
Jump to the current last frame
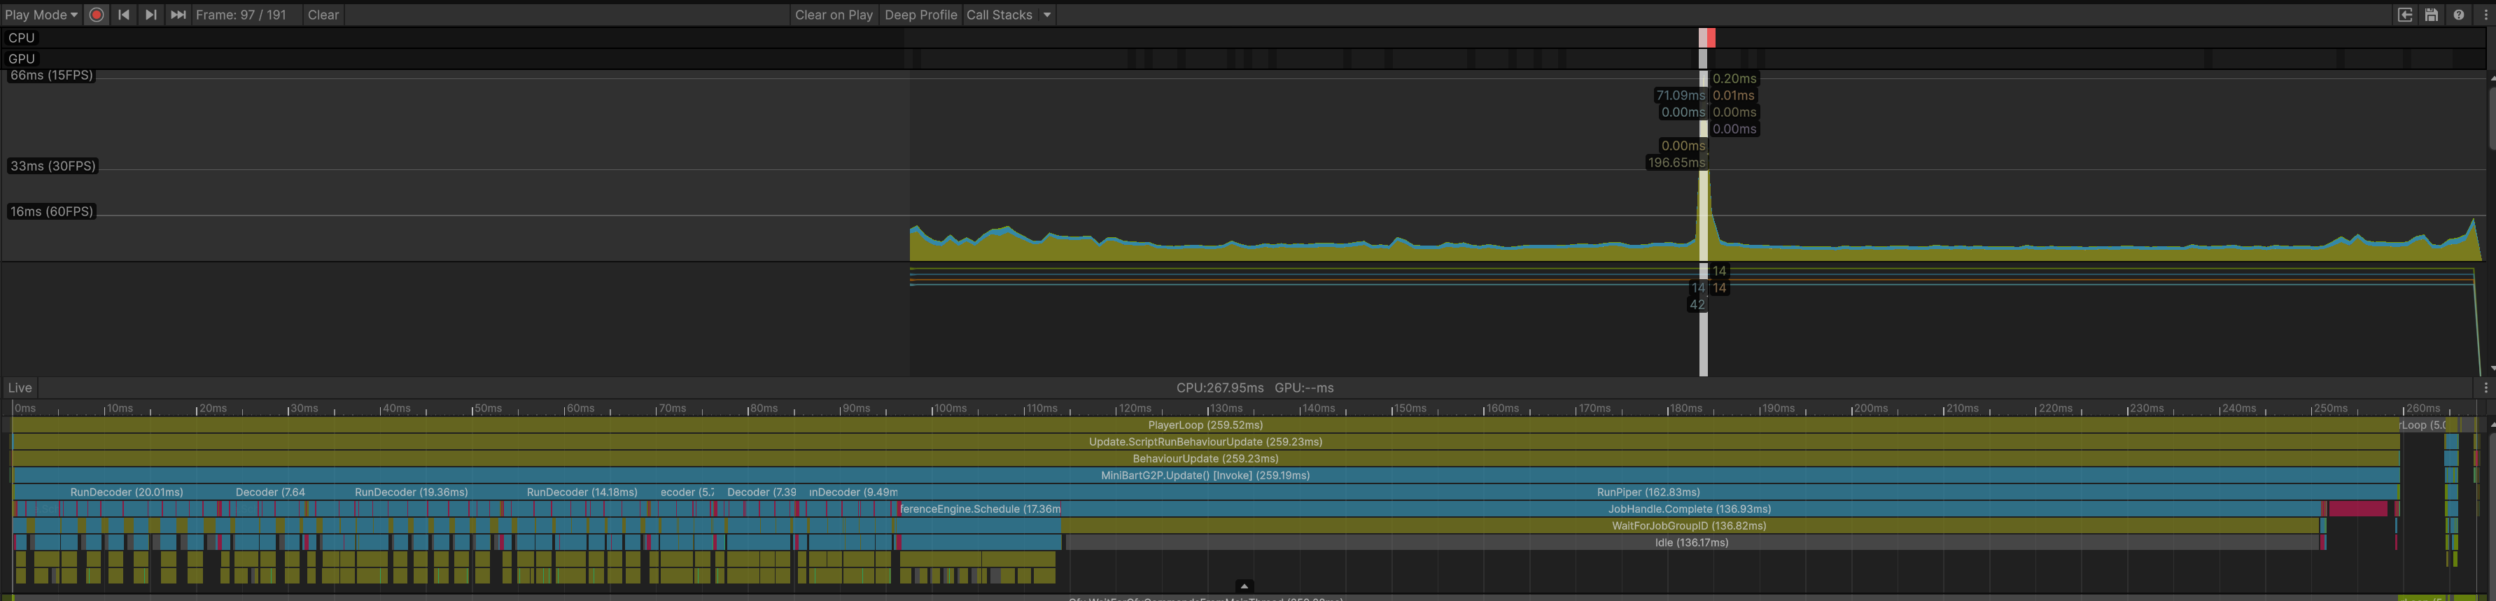[x=178, y=15]
